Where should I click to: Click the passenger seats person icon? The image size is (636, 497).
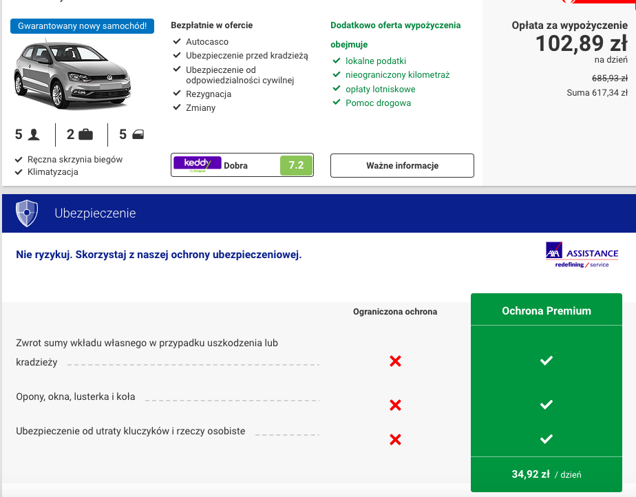click(x=34, y=134)
